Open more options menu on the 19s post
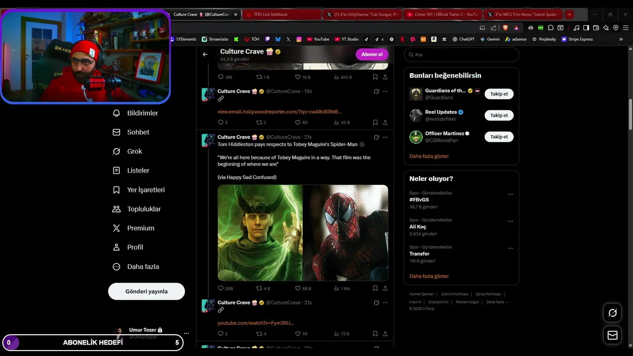633x356 pixels. [385, 91]
